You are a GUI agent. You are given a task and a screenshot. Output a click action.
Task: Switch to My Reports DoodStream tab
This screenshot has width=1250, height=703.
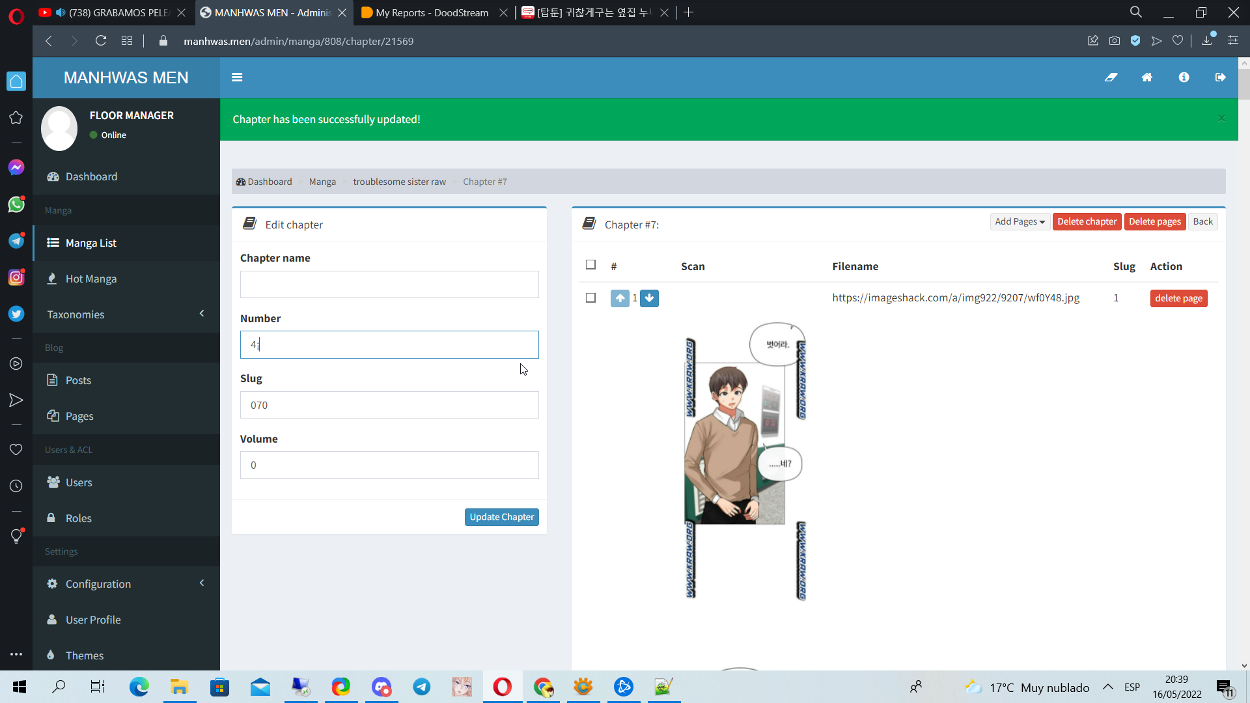coord(432,12)
